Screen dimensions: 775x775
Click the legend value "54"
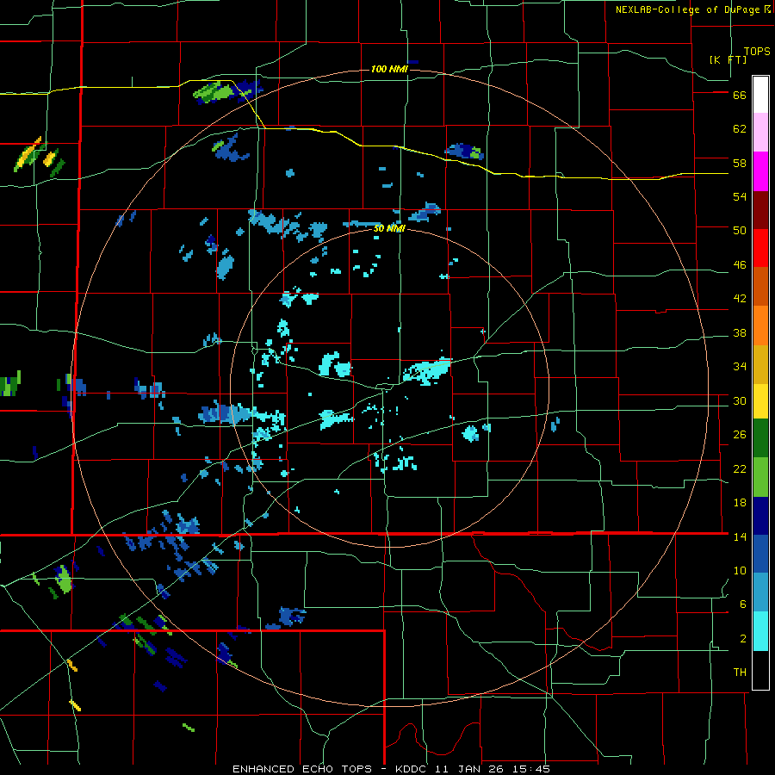(740, 196)
